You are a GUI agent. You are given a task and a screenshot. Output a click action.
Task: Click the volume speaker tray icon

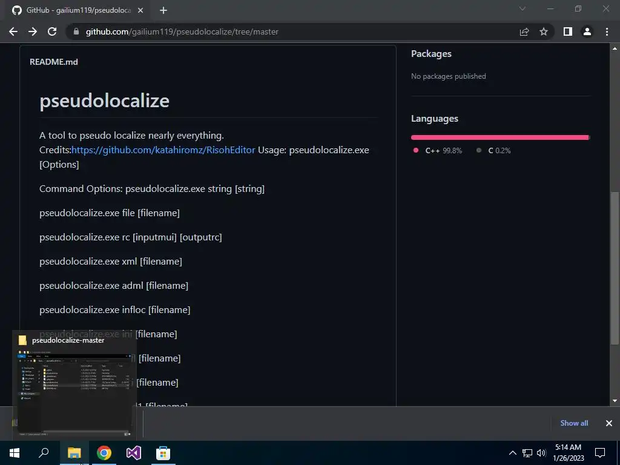[x=541, y=453]
